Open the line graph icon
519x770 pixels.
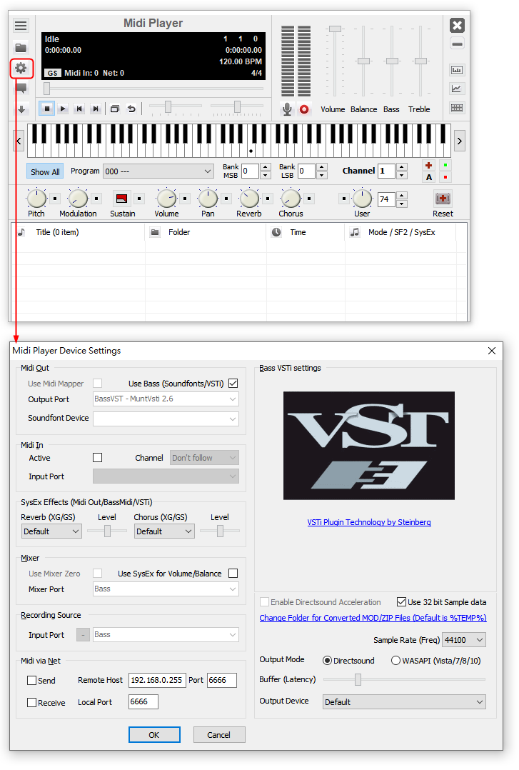(457, 89)
